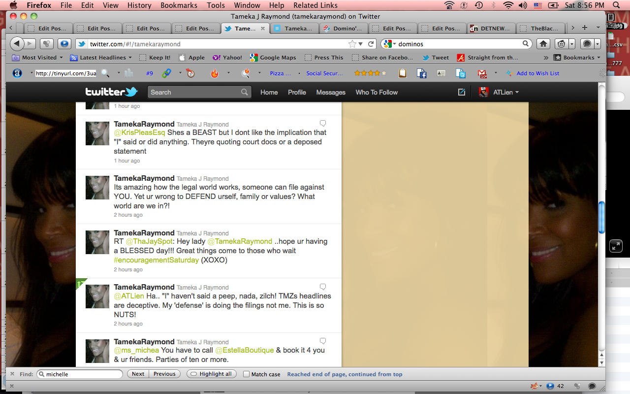Image resolution: width=630 pixels, height=394 pixels.
Task: Expand the Latest Headlines bookmark folder
Action: [101, 58]
